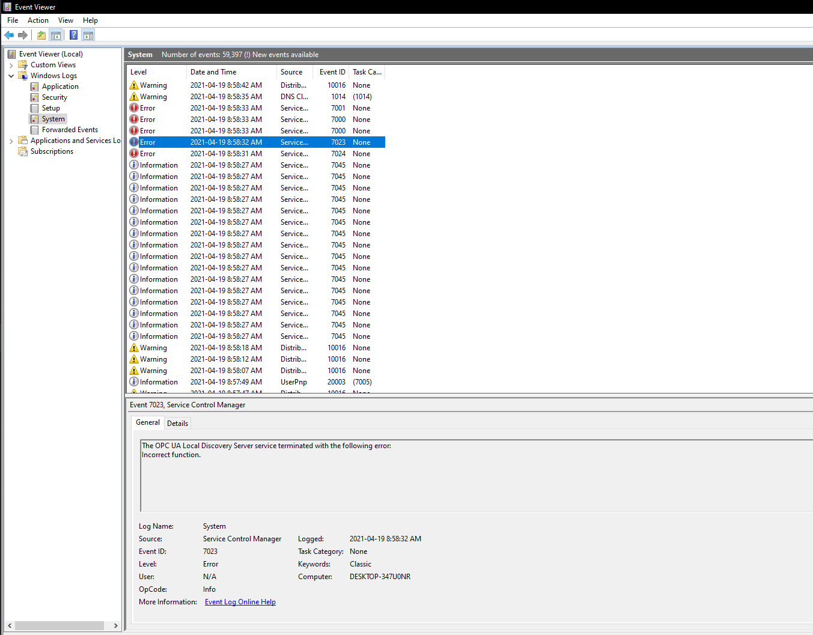Screen dimensions: 813x635
Task: Expand the Custom Views node
Action: coord(11,65)
